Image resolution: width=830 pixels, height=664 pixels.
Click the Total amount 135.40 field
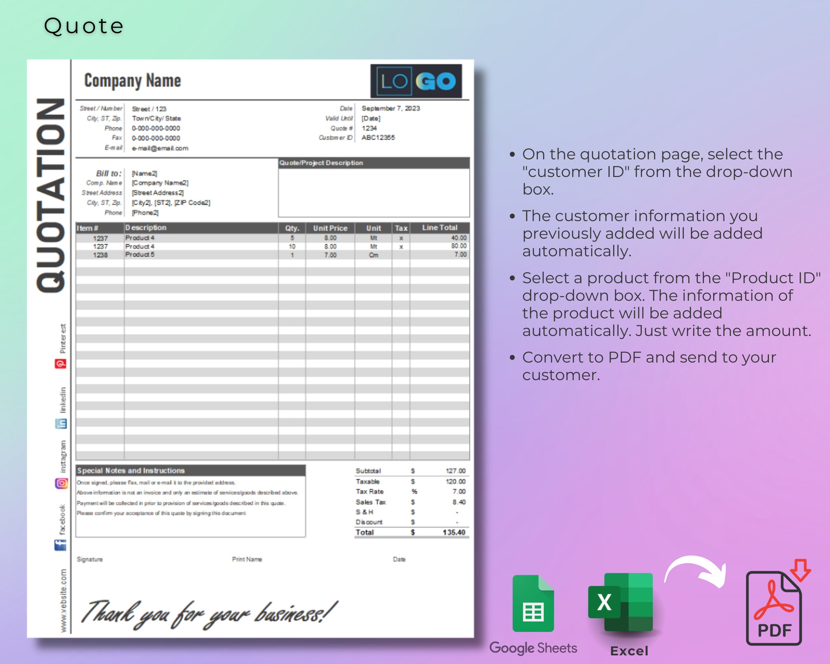454,532
